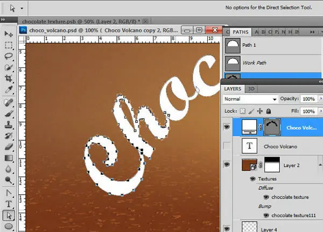Switch to the 3D panel tab
Viewport: 323px width, 232px height.
point(251,89)
